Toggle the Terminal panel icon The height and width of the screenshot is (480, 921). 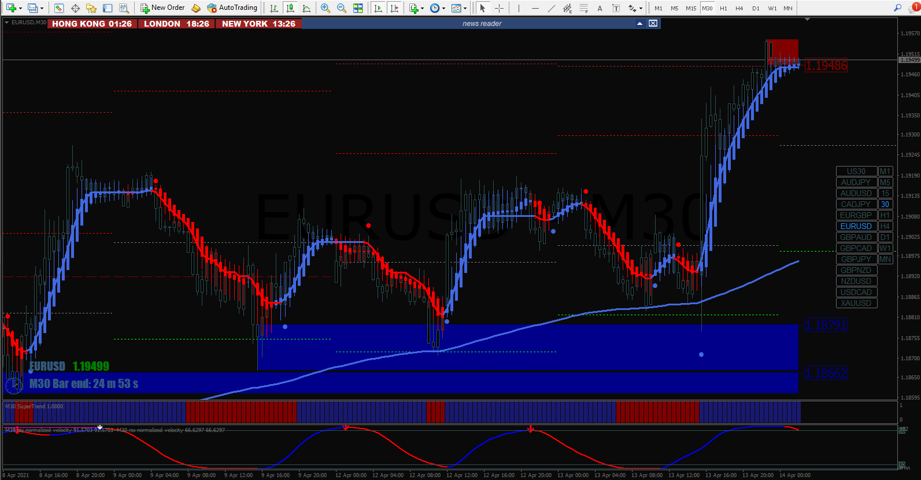(x=108, y=8)
